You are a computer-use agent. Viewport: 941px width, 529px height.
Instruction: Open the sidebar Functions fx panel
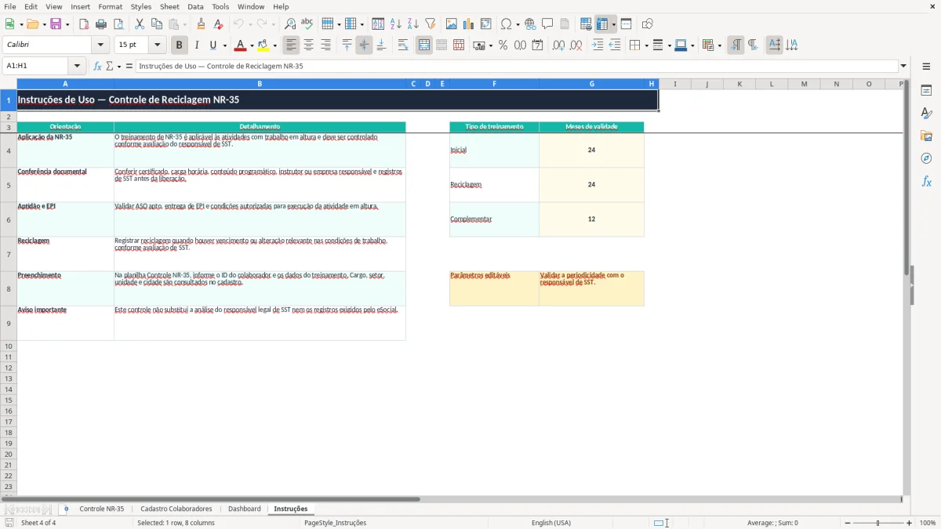point(926,181)
